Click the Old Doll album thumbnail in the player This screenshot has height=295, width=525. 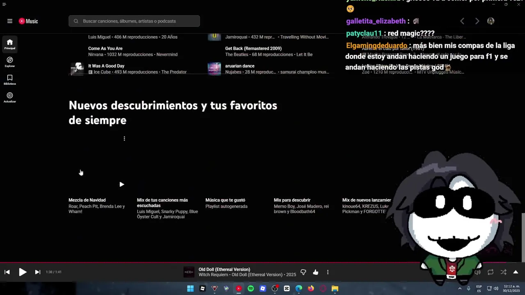(x=189, y=272)
